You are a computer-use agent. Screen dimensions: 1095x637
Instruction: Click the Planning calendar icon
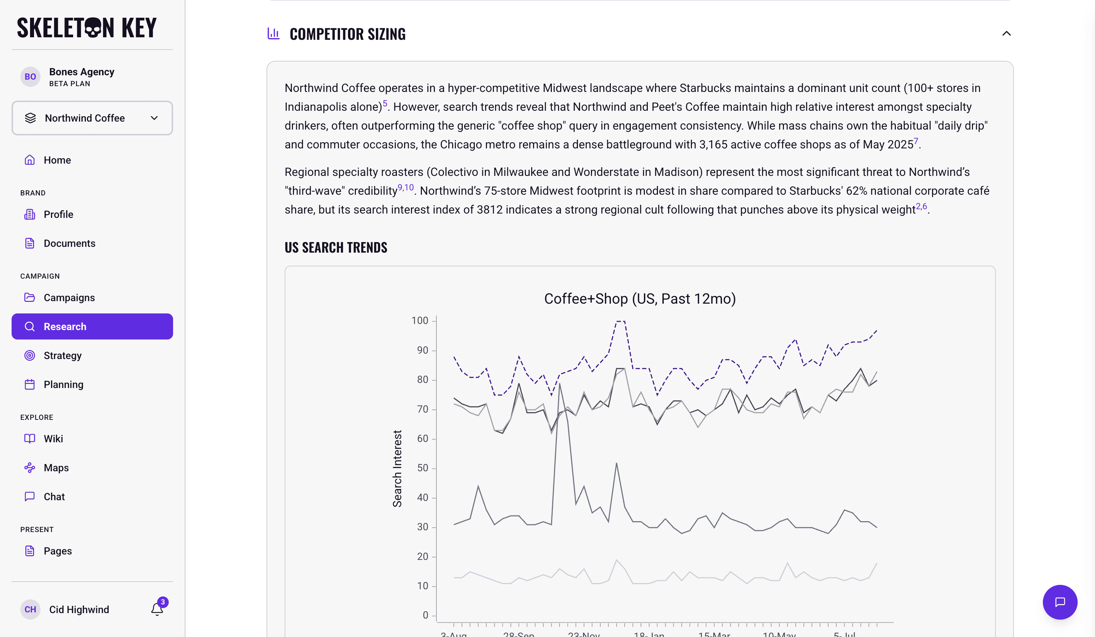coord(30,384)
